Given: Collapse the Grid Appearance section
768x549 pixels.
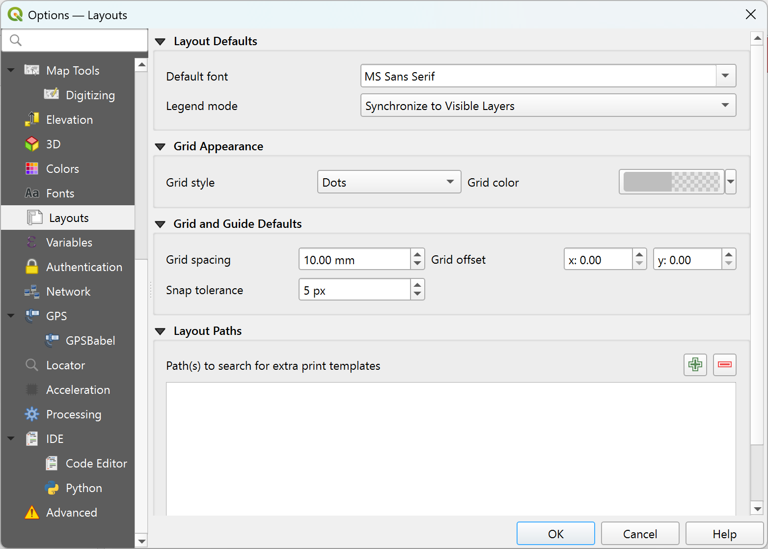Looking at the screenshot, I should click(160, 146).
